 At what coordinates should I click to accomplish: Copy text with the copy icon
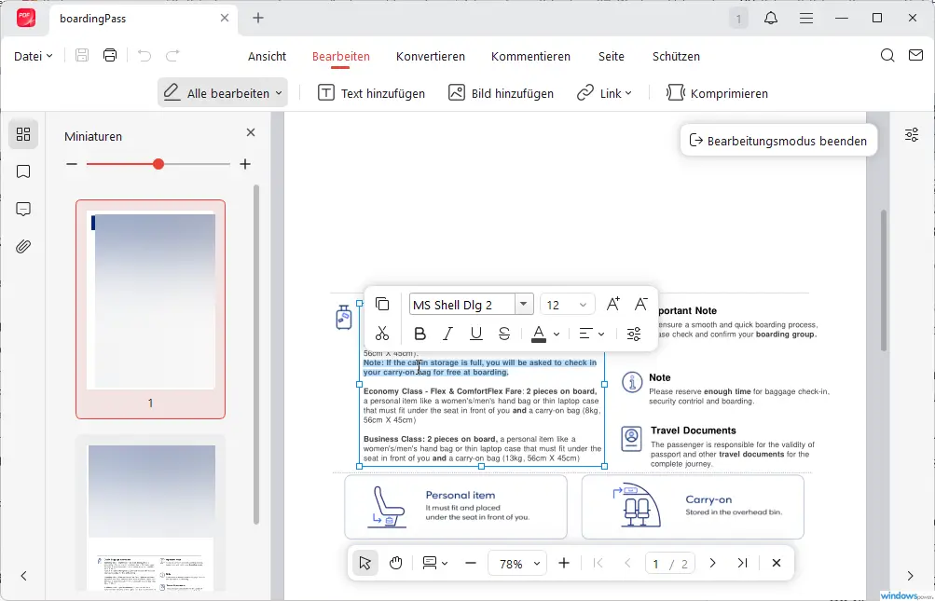tap(382, 303)
